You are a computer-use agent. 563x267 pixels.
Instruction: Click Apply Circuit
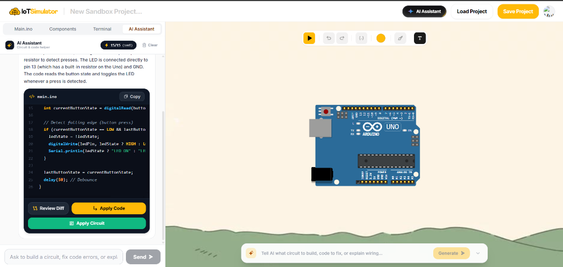click(x=87, y=223)
